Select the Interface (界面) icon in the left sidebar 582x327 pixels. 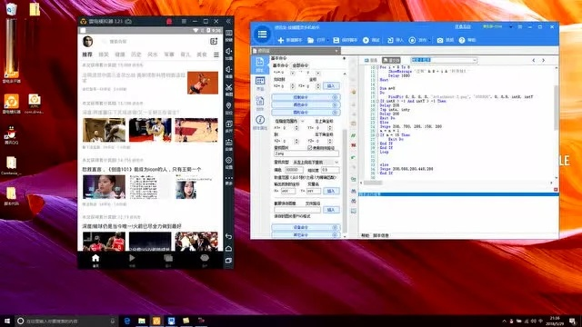point(260,84)
